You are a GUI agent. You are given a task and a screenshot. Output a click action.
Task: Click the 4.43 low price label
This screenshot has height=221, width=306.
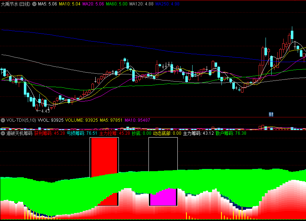46,111
